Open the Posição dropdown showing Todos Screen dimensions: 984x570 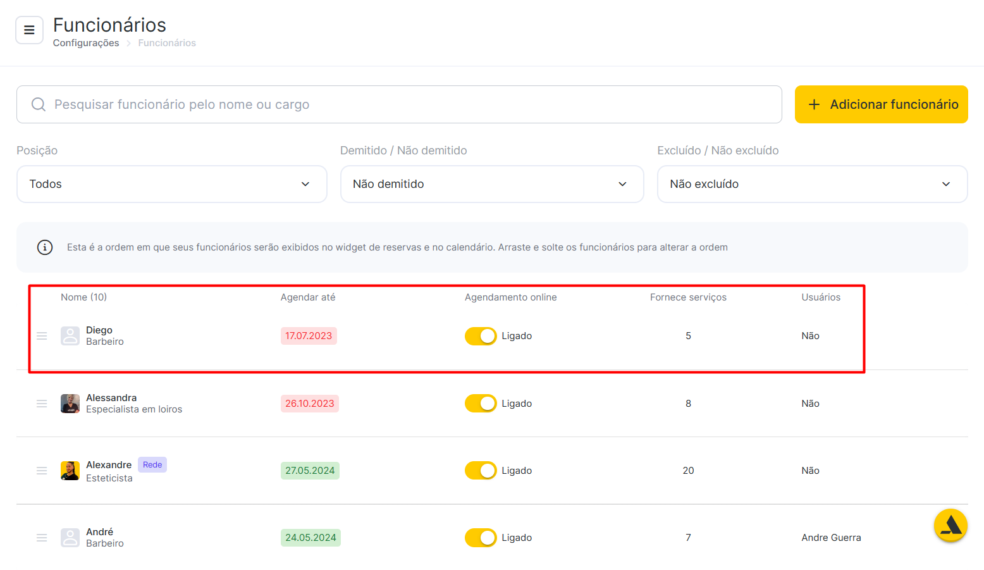point(171,184)
